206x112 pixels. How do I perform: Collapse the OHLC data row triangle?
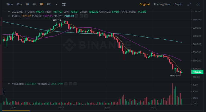tap(9, 12)
